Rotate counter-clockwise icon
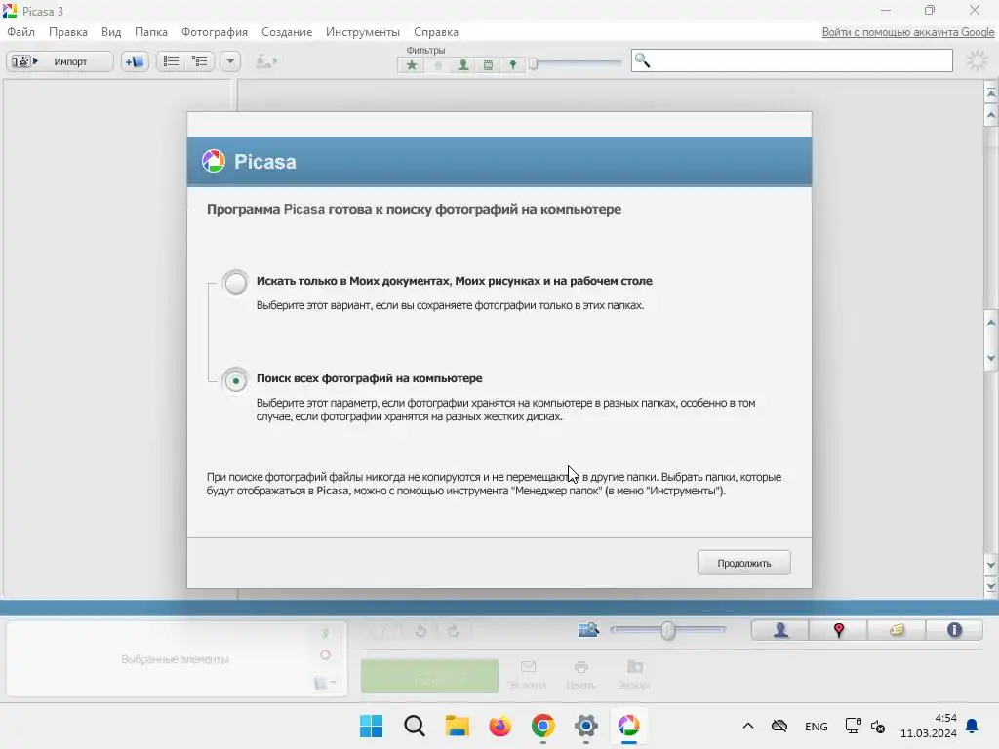Image resolution: width=999 pixels, height=749 pixels. coord(420,631)
